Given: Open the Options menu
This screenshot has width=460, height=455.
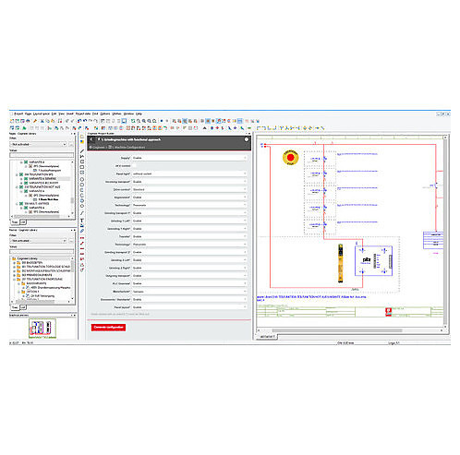Looking at the screenshot, I should (x=105, y=114).
